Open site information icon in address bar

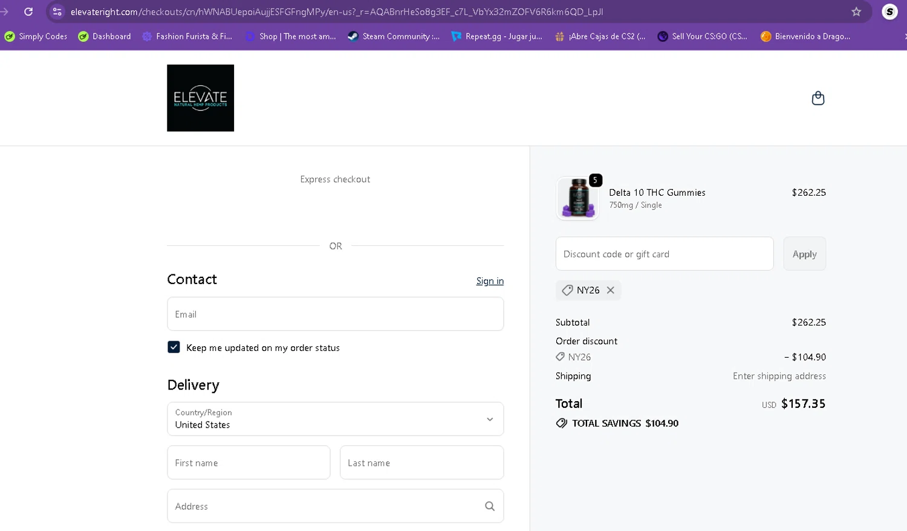coord(57,11)
